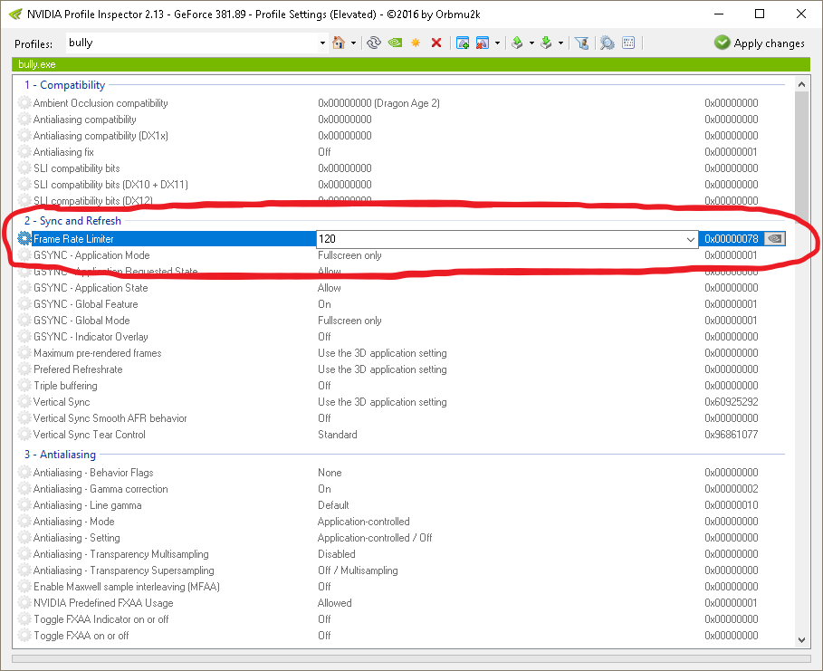Select the bully.exe application bar
This screenshot has width=823, height=671.
click(x=411, y=64)
